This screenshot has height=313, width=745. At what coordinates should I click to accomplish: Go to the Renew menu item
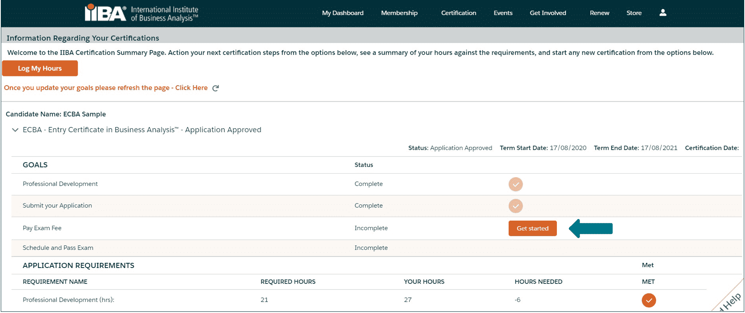pyautogui.click(x=600, y=13)
